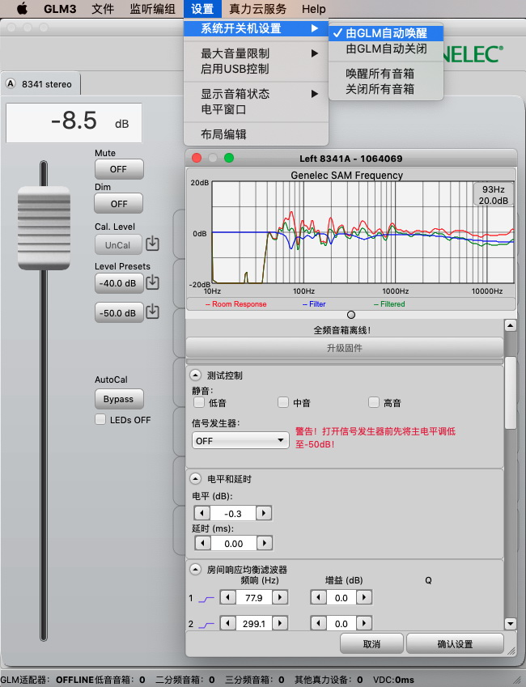Collapse 房间响应均衡滤波器 section
Image resolution: width=526 pixels, height=687 pixels.
(x=195, y=569)
